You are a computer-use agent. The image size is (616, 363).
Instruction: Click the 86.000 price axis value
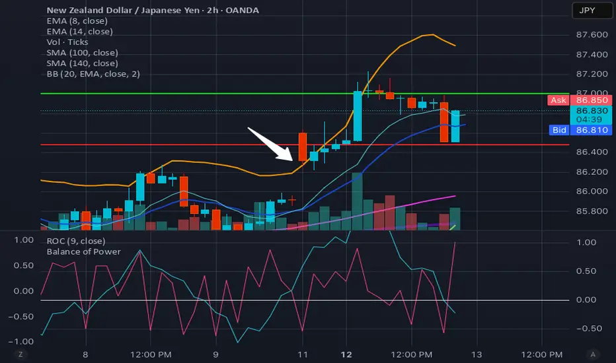point(592,191)
